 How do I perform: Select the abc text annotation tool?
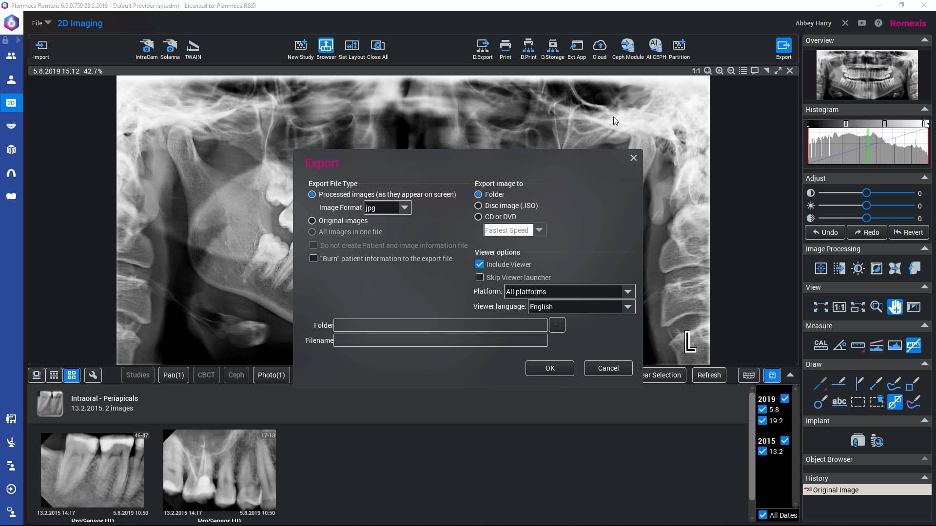point(839,402)
